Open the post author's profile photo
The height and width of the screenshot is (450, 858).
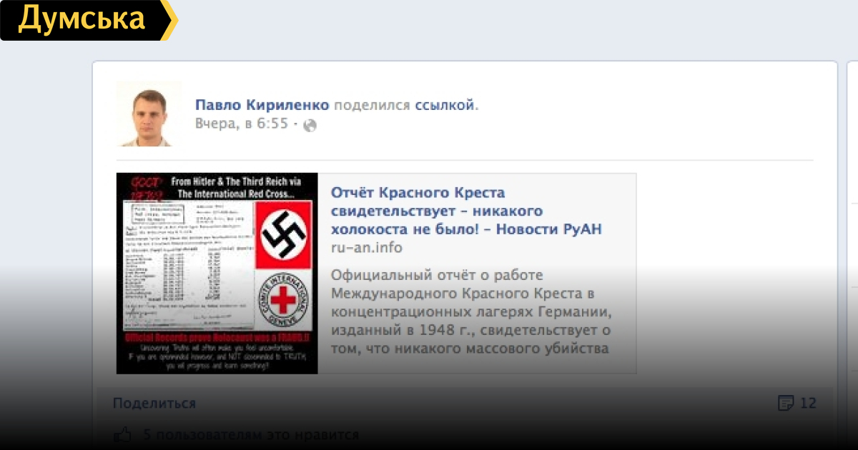click(149, 114)
